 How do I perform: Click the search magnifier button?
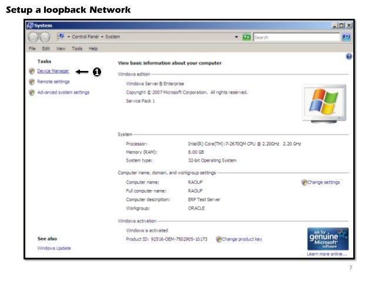coord(346,37)
